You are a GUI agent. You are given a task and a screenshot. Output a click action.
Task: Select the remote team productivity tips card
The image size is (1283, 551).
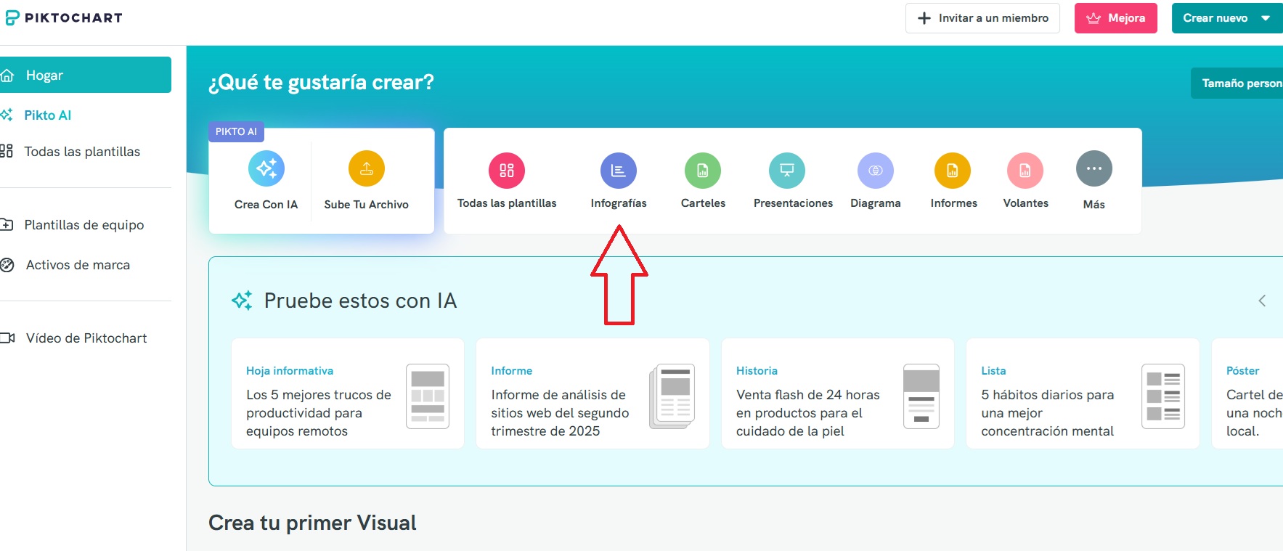coord(348,393)
